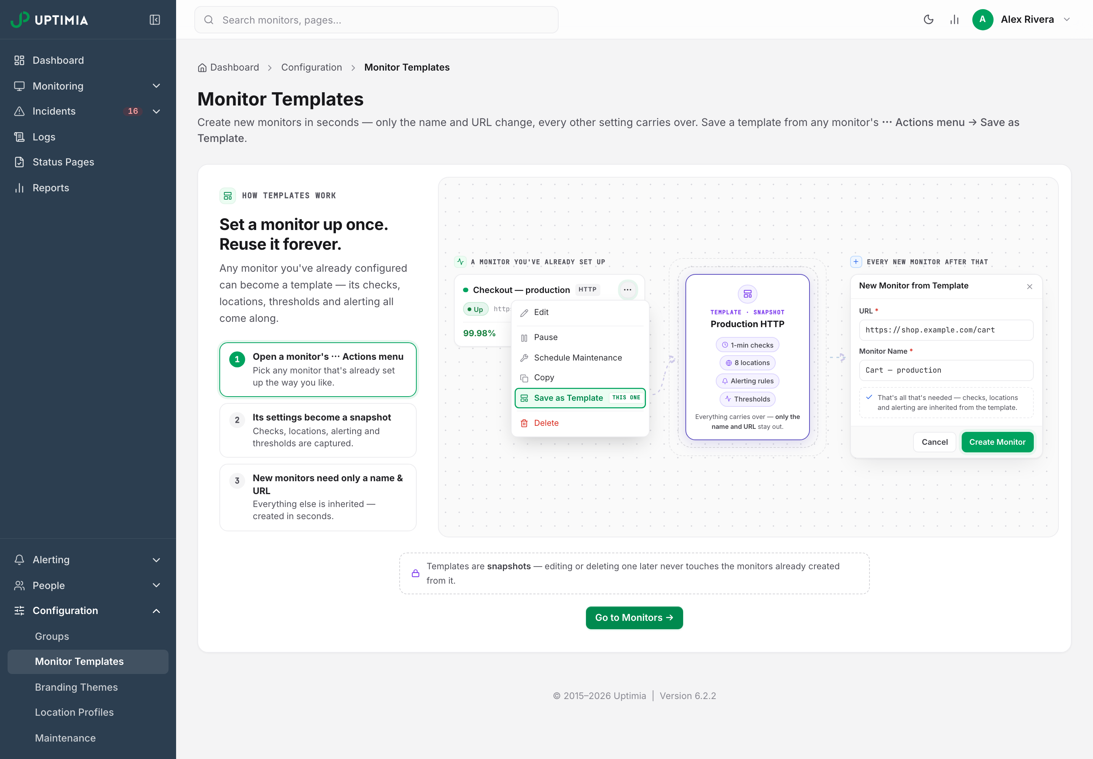Open the user account dropdown arrow

1066,19
